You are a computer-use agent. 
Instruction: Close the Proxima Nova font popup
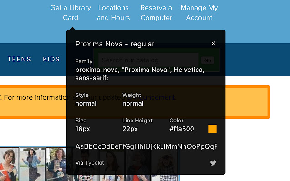coord(213,43)
